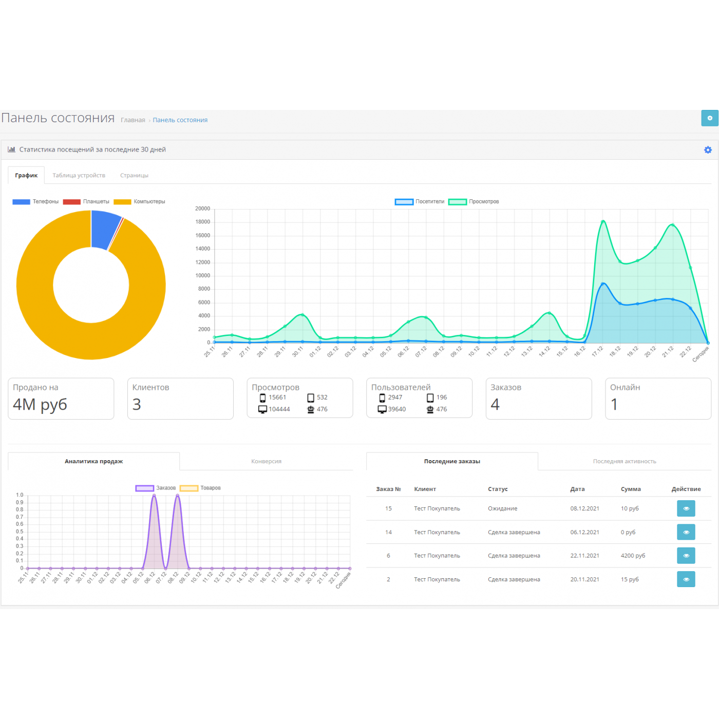Switch to the Таблица устройств tab

point(79,176)
